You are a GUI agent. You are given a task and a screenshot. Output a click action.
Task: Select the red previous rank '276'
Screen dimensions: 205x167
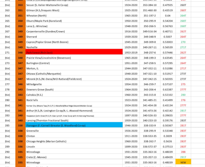[183, 100]
